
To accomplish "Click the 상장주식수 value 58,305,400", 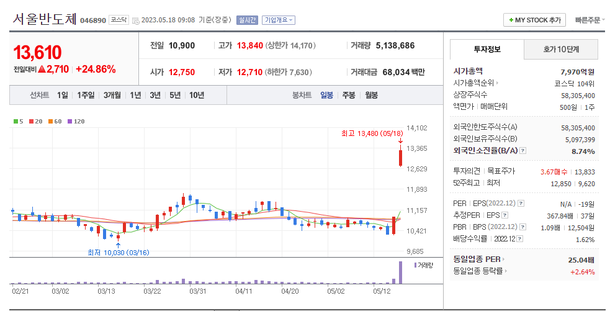I will point(578,96).
